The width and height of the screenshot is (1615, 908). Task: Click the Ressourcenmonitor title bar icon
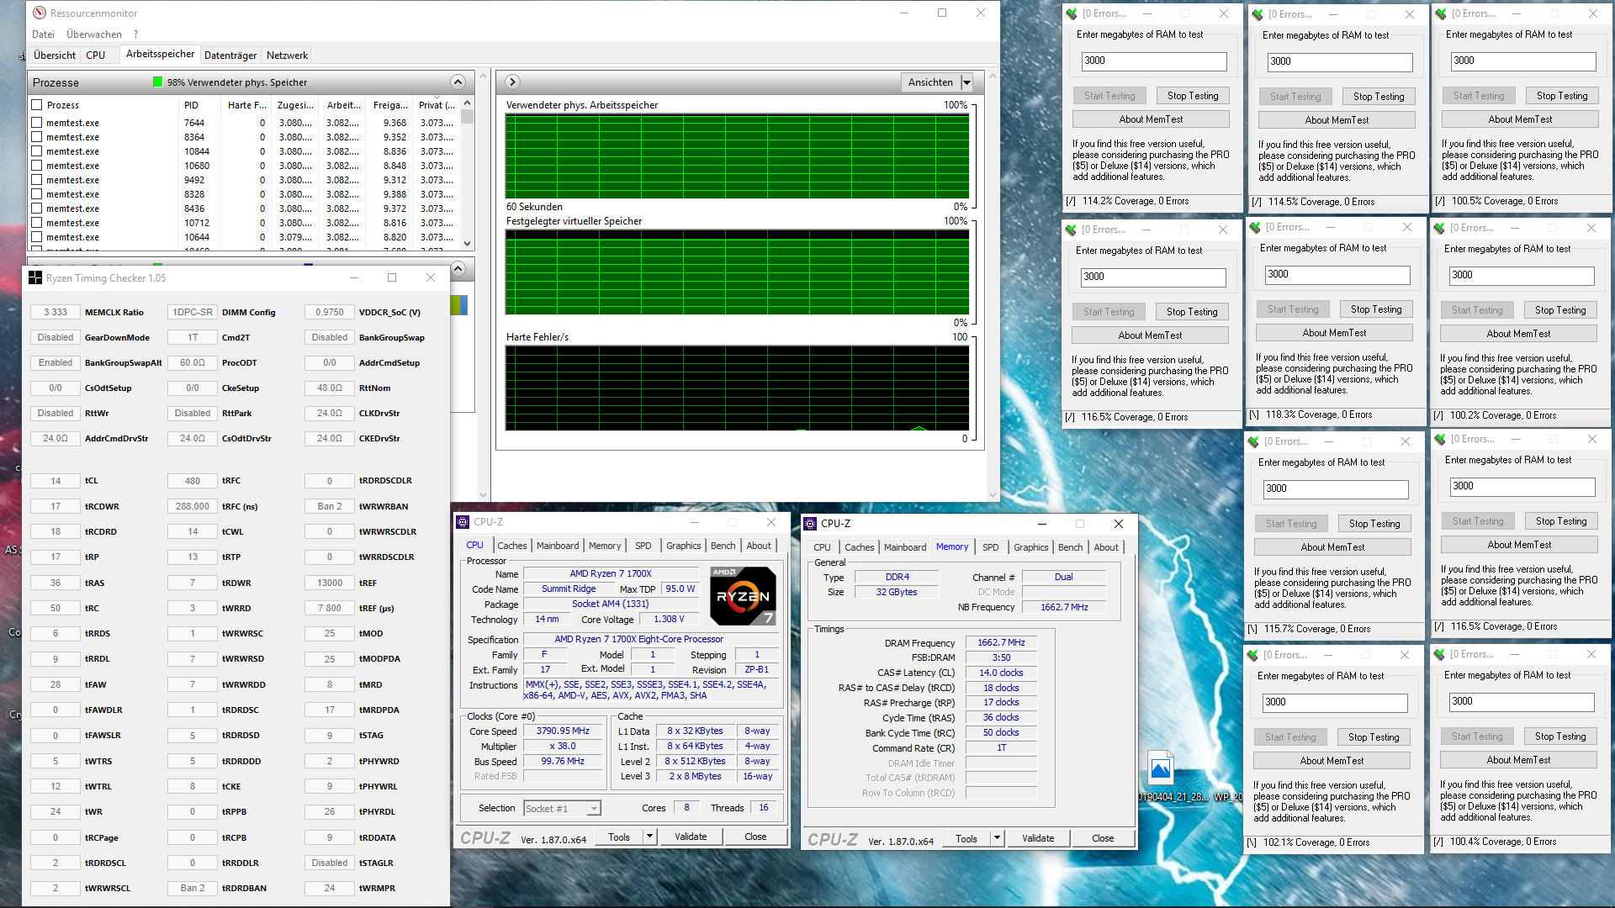click(x=40, y=13)
